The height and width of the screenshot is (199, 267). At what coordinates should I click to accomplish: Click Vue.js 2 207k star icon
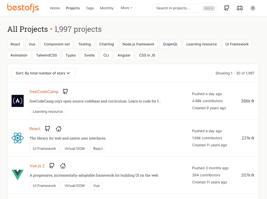pyautogui.click(x=253, y=175)
